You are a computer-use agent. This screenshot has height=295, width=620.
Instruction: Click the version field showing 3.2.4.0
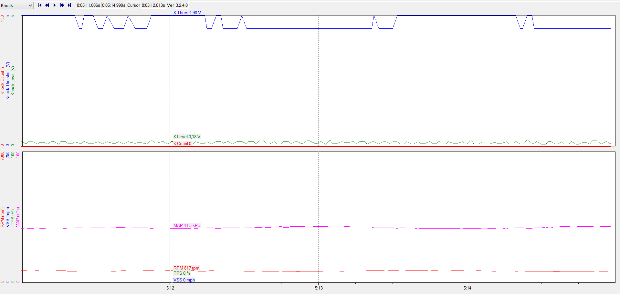[x=182, y=5]
